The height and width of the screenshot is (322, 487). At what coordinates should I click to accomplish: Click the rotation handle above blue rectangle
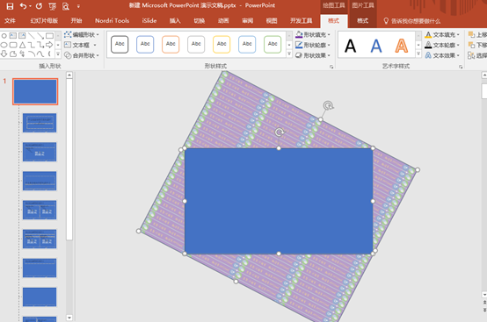(x=279, y=132)
